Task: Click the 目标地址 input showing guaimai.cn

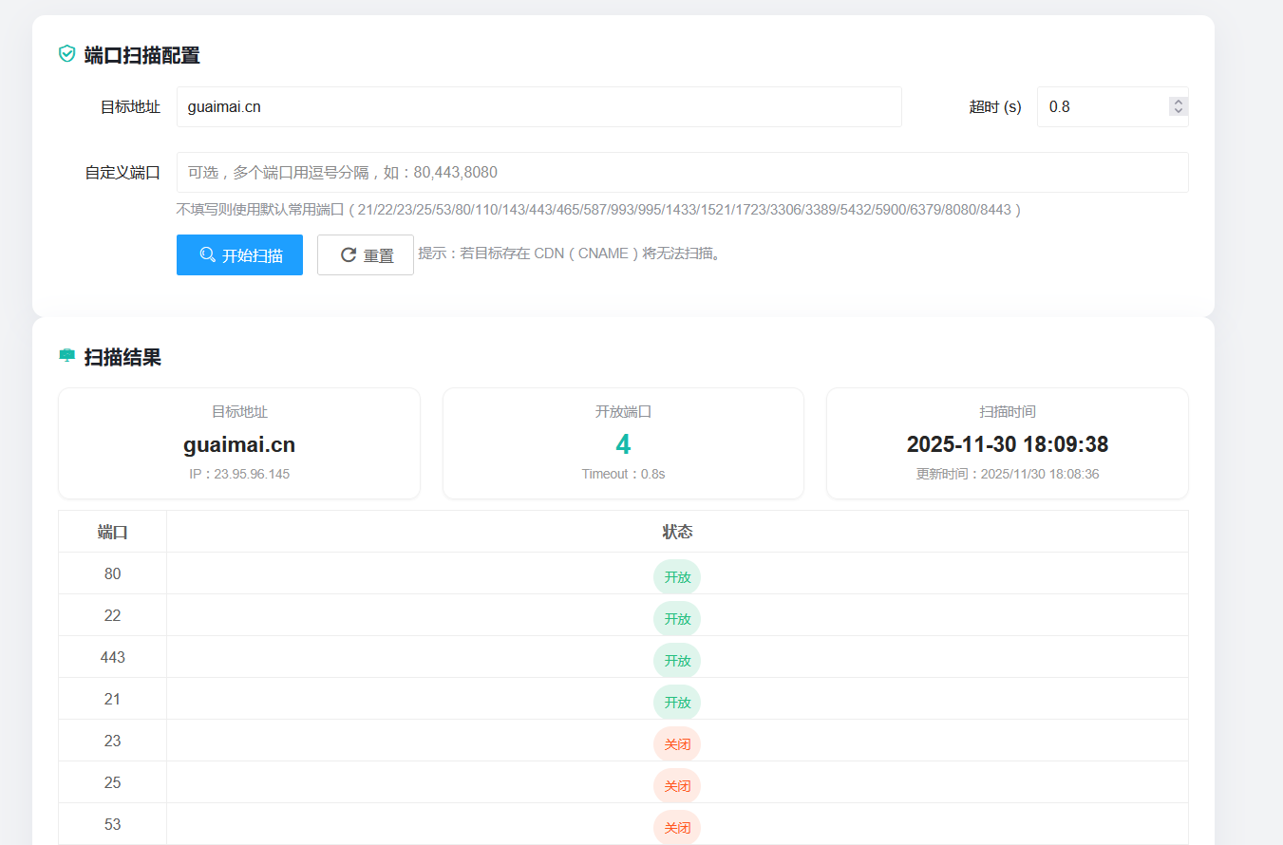Action: pyautogui.click(x=538, y=106)
